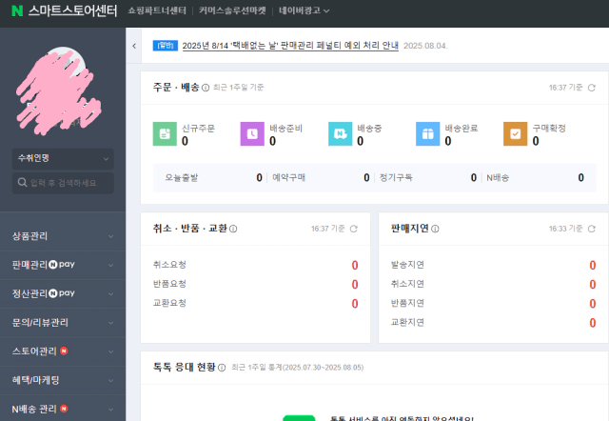This screenshot has width=609, height=421.
Task: Open the 배송완료 gift box icon
Action: tap(427, 133)
